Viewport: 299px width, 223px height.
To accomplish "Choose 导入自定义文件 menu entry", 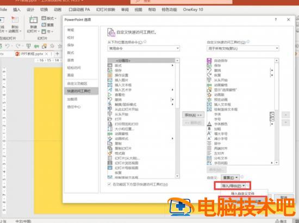I will point(242,194).
